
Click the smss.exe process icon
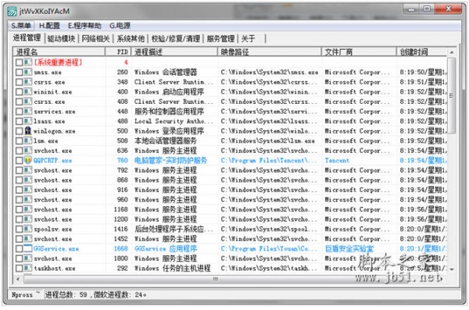(x=28, y=72)
